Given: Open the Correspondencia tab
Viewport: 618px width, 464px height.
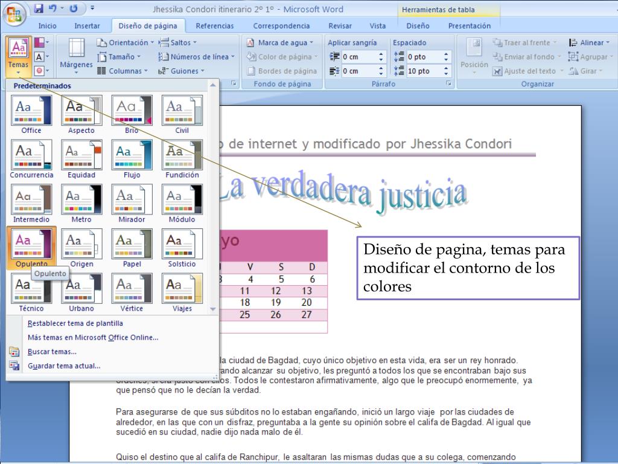Looking at the screenshot, I should pyautogui.click(x=281, y=26).
